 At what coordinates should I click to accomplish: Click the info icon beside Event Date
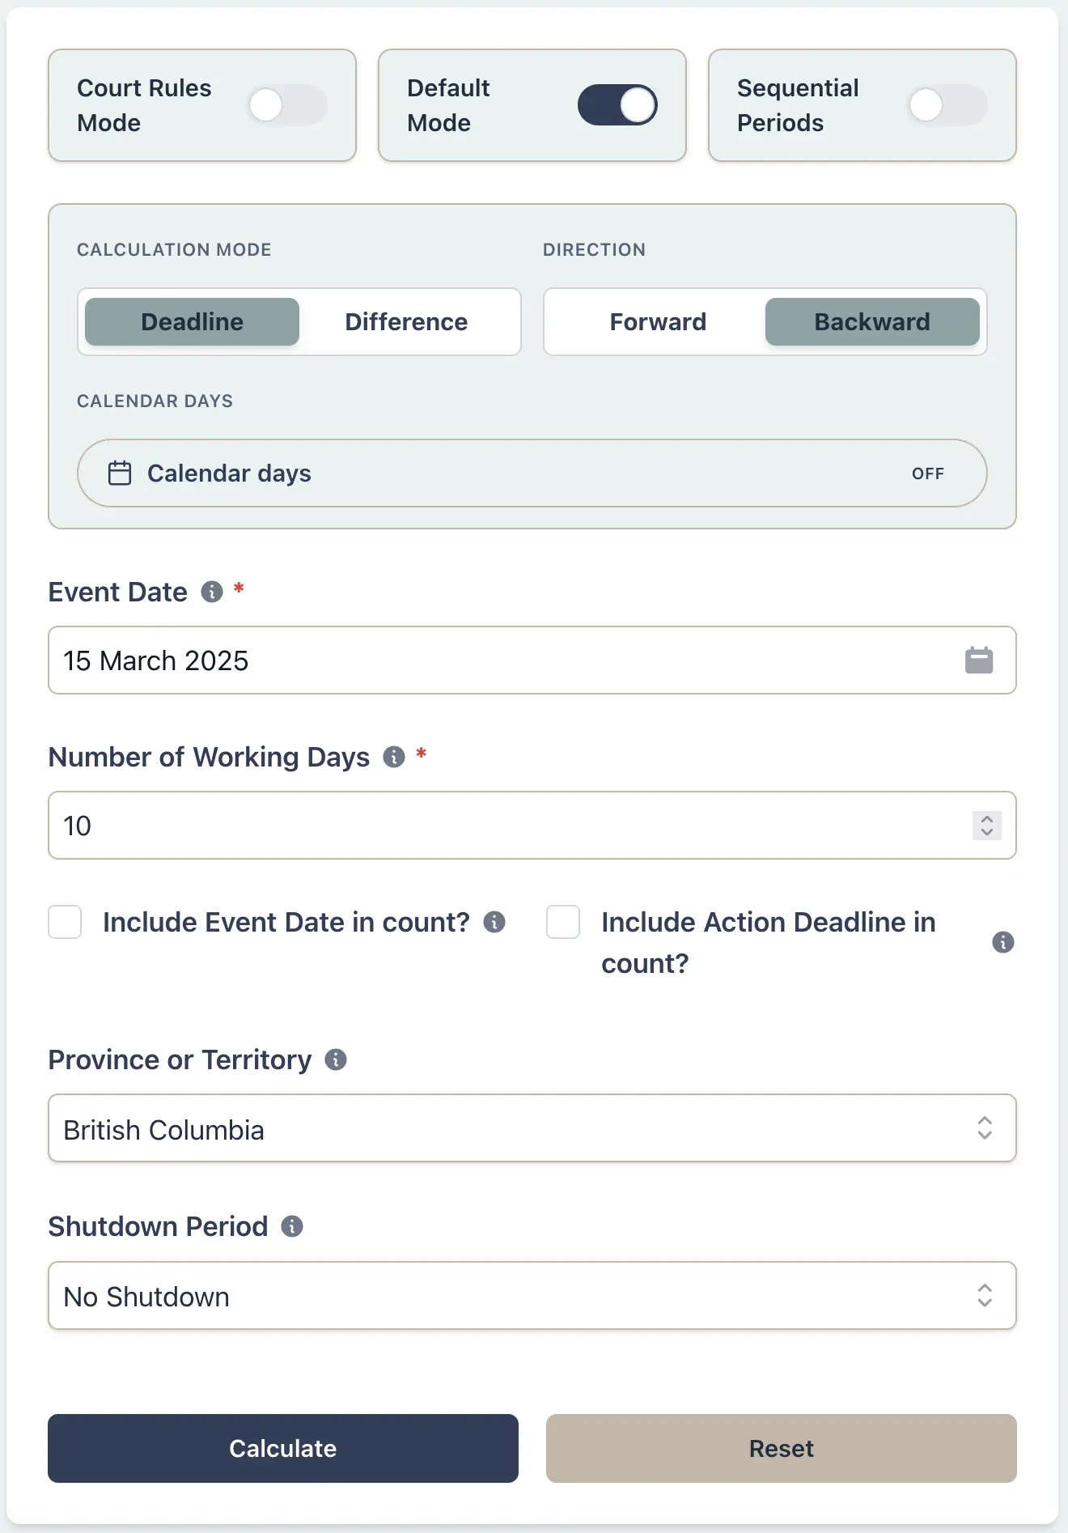click(x=211, y=592)
